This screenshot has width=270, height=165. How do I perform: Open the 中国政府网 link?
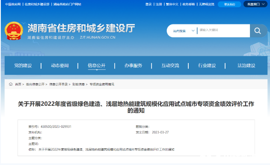click(13, 4)
